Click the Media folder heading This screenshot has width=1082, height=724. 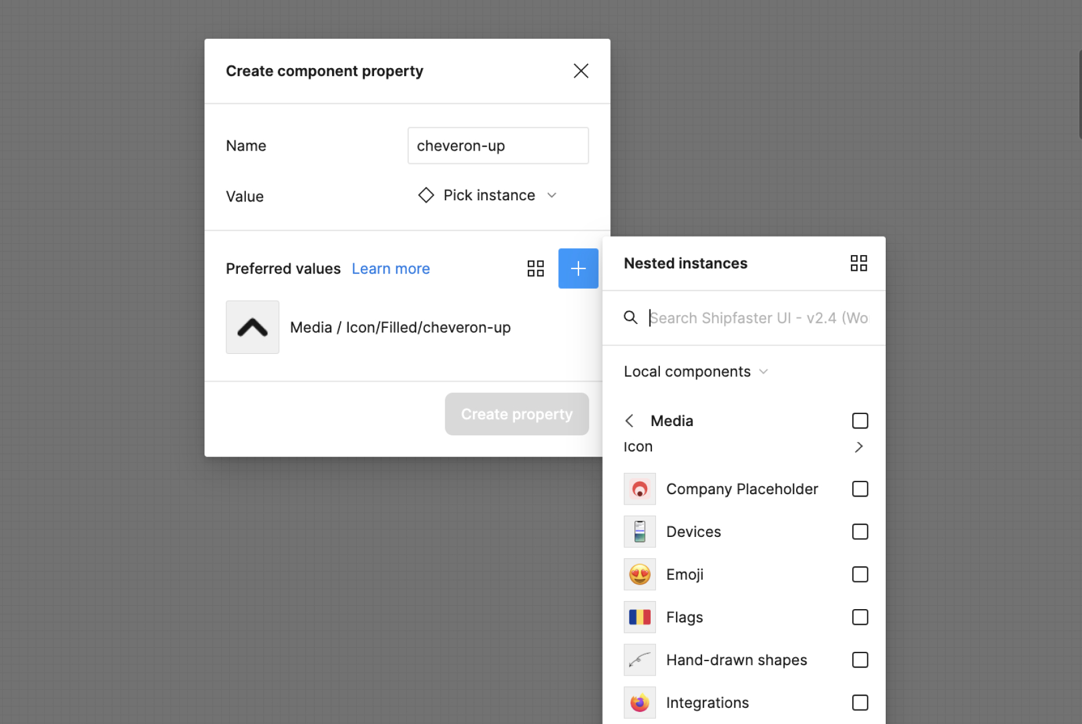tap(672, 421)
